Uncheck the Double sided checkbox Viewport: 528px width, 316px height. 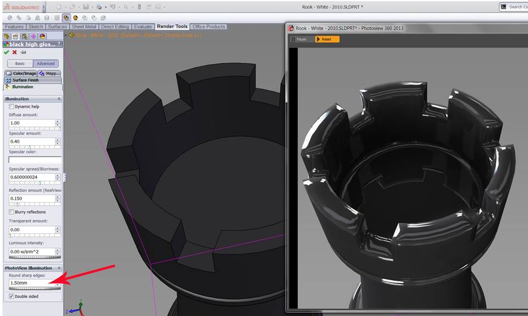tap(12, 296)
